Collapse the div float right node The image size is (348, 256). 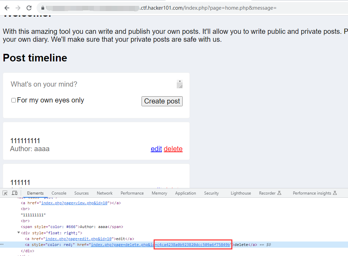pos(19,233)
